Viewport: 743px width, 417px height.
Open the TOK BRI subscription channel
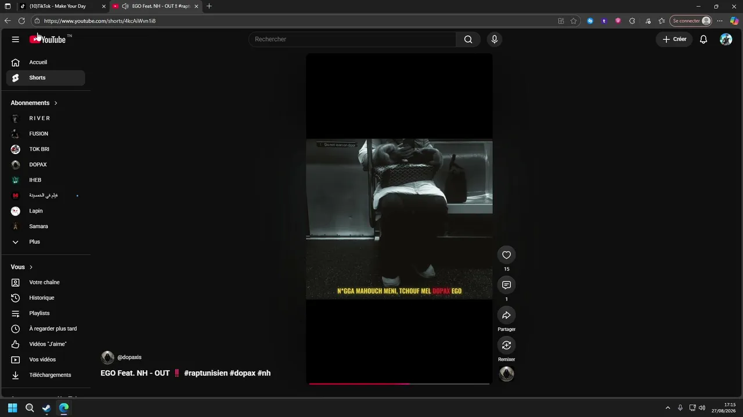(45, 149)
